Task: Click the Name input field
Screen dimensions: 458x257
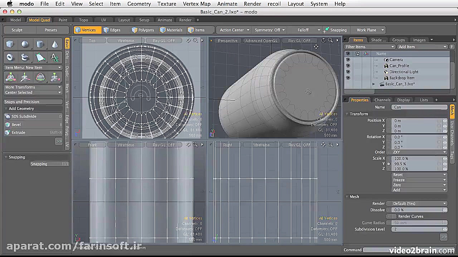Action: [419, 107]
